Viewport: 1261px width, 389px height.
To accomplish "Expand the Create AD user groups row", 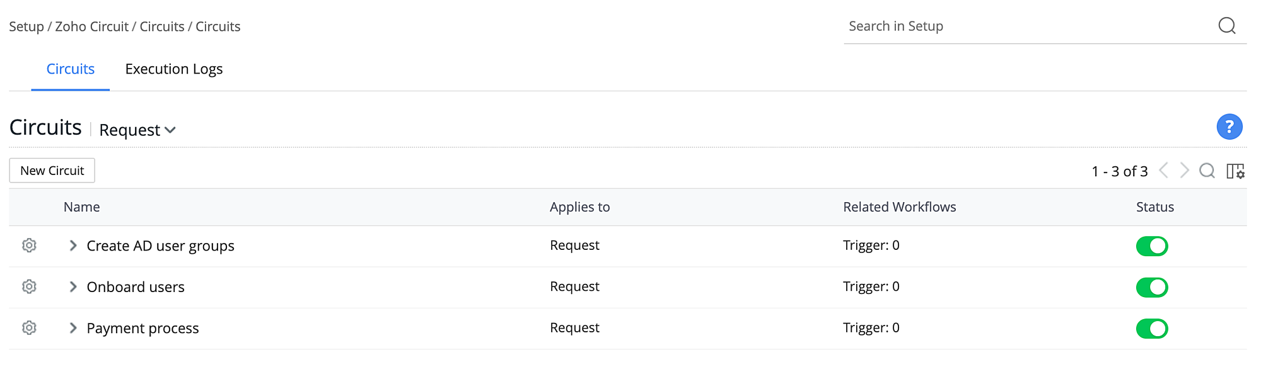I will coord(73,245).
